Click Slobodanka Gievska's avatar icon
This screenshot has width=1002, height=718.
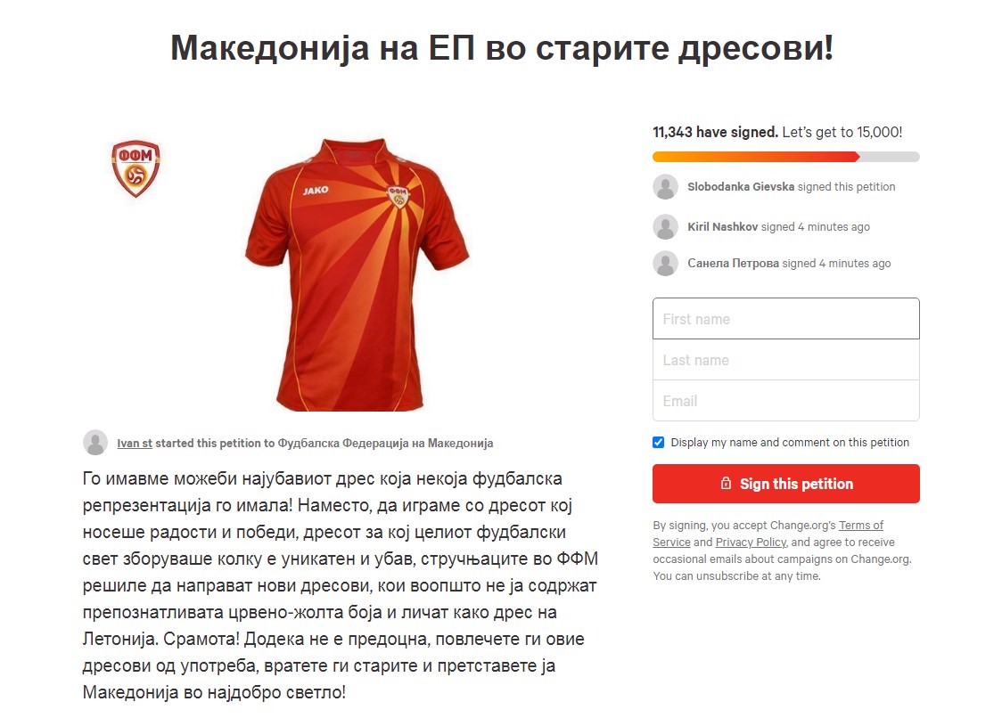click(x=665, y=186)
